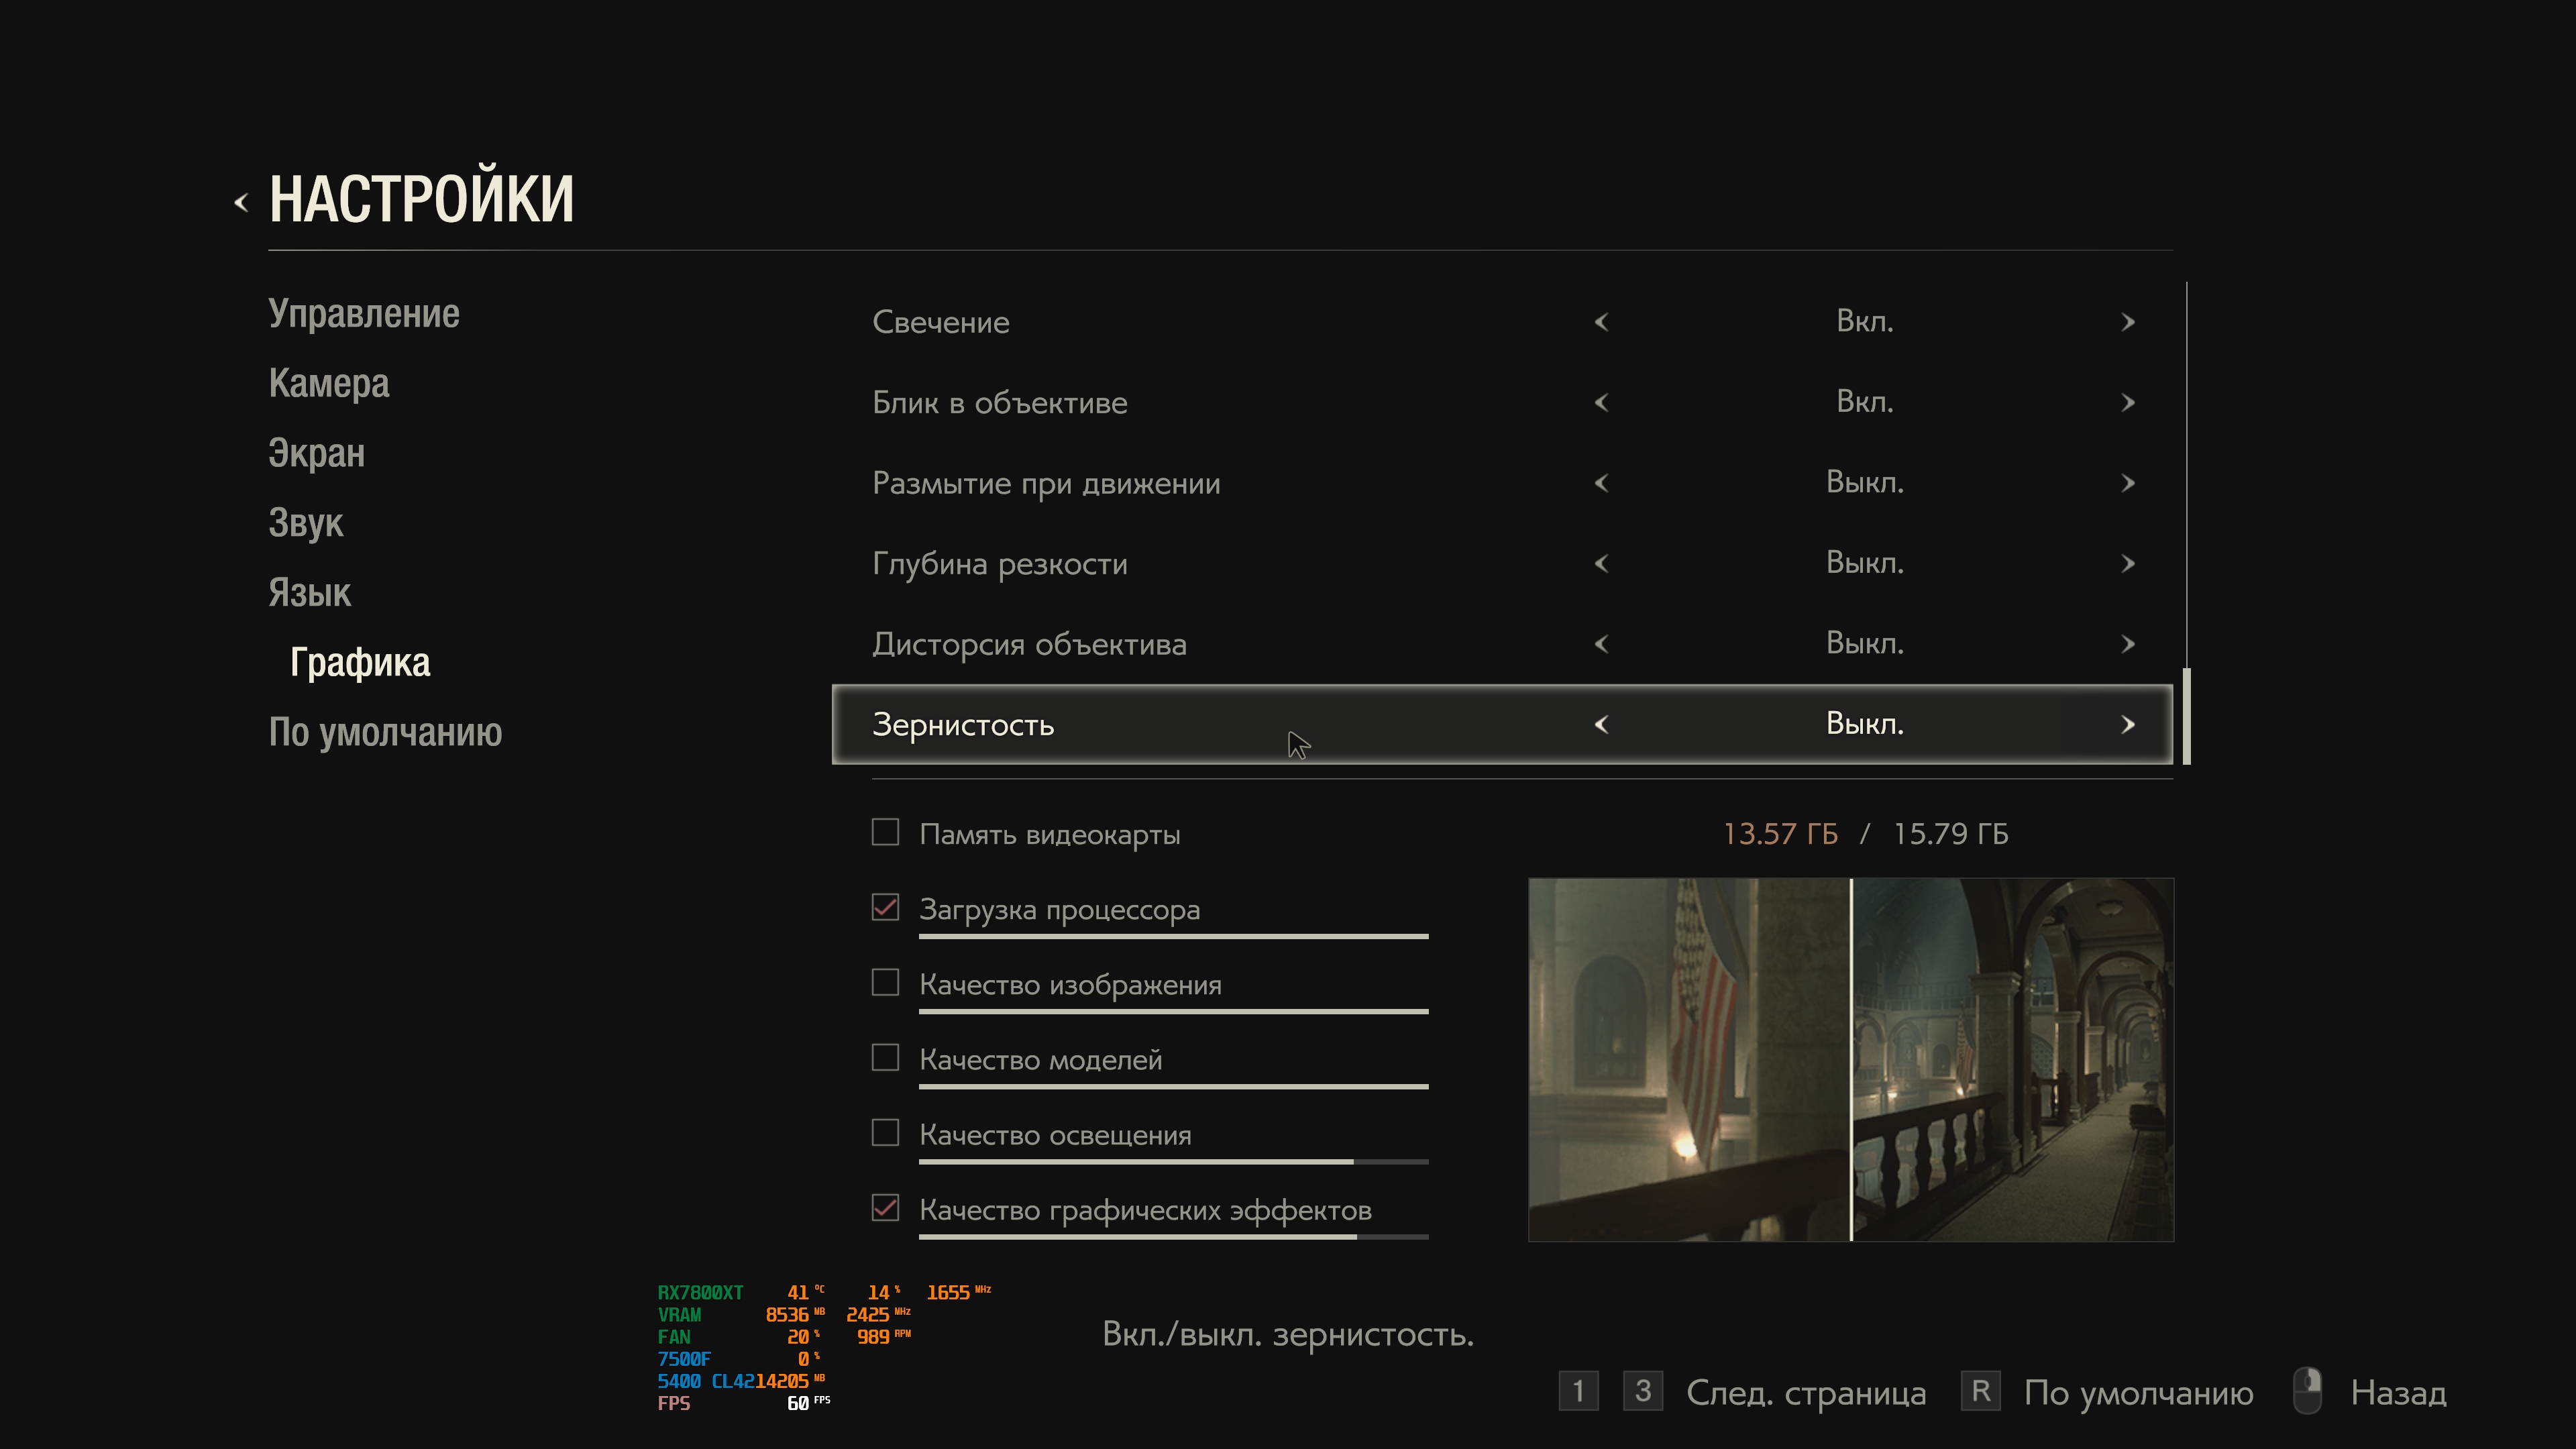Click the mouse icon for Назад
Screen dimensions: 2576x1449
2307,1391
